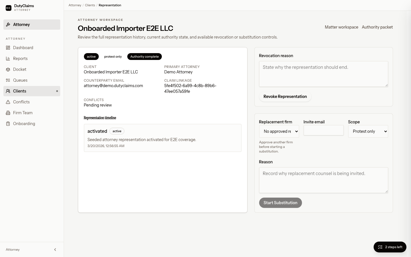Viewport: 411px width, 257px height.
Task: Open the Matter workspace link
Action: [x=341, y=27]
